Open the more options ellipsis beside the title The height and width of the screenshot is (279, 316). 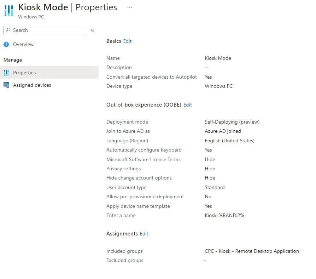(130, 7)
